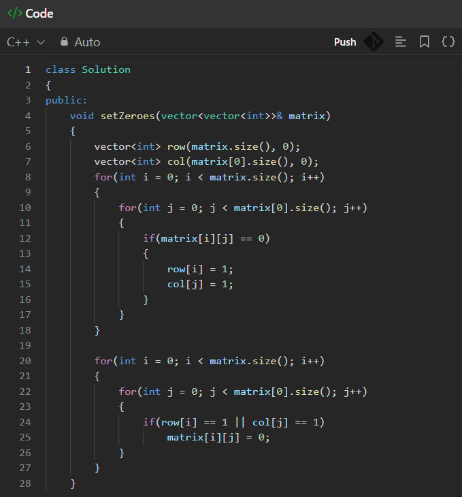
Task: Click the for loop on line 22
Action: tap(243, 391)
